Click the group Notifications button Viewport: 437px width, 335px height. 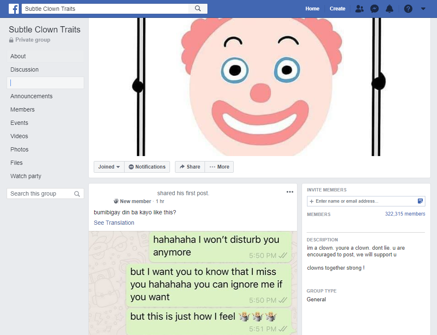[x=147, y=167]
